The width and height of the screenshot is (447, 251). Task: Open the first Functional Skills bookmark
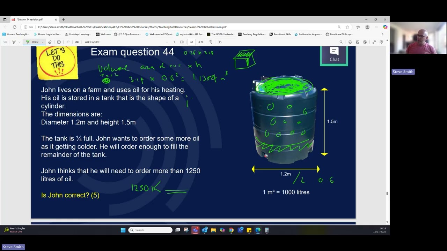click(x=280, y=34)
